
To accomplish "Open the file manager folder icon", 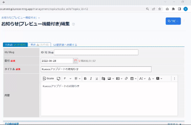I will point(103,78).
